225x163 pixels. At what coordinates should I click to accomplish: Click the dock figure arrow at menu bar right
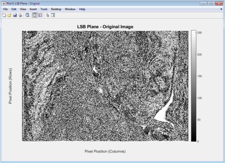pos(221,9)
